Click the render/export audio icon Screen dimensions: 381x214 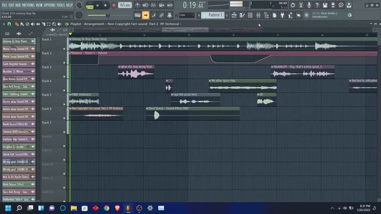333,5
